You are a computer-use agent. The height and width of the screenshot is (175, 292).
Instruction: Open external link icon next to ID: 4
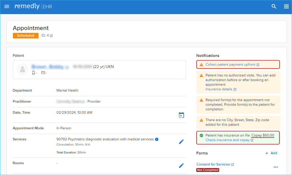51,36
